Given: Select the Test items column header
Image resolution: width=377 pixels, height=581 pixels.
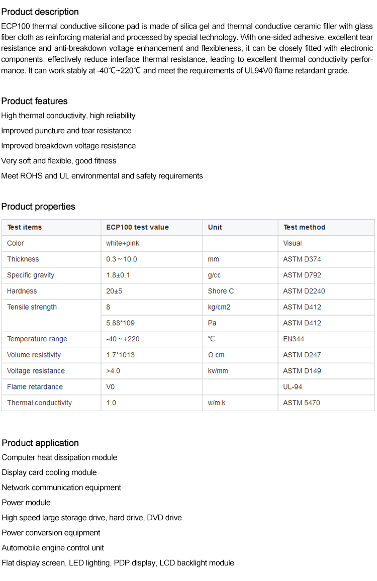Looking at the screenshot, I should (25, 227).
